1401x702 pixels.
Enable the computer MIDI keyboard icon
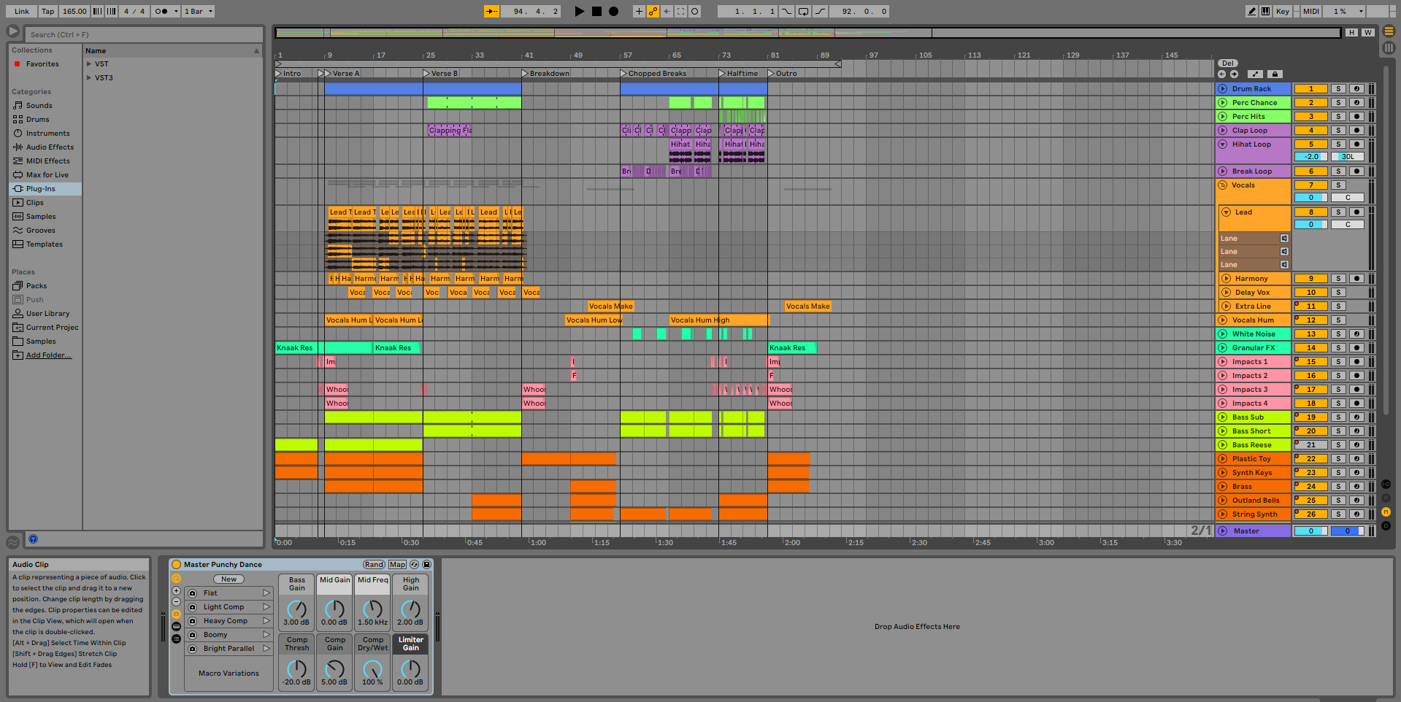[x=1265, y=11]
